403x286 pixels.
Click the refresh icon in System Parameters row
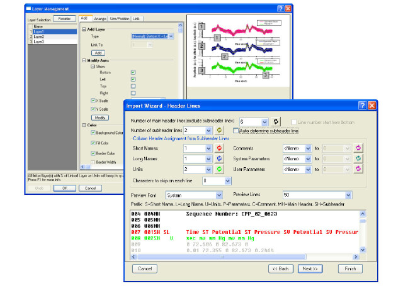click(x=358, y=159)
